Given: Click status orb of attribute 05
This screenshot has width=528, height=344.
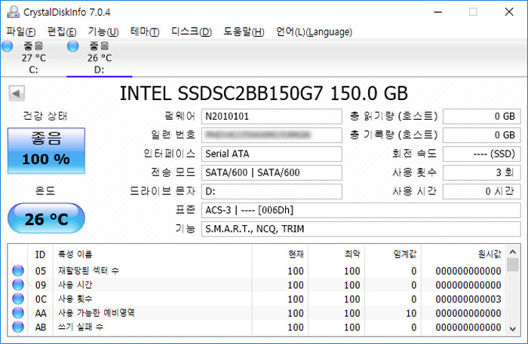Looking at the screenshot, I should click(18, 270).
